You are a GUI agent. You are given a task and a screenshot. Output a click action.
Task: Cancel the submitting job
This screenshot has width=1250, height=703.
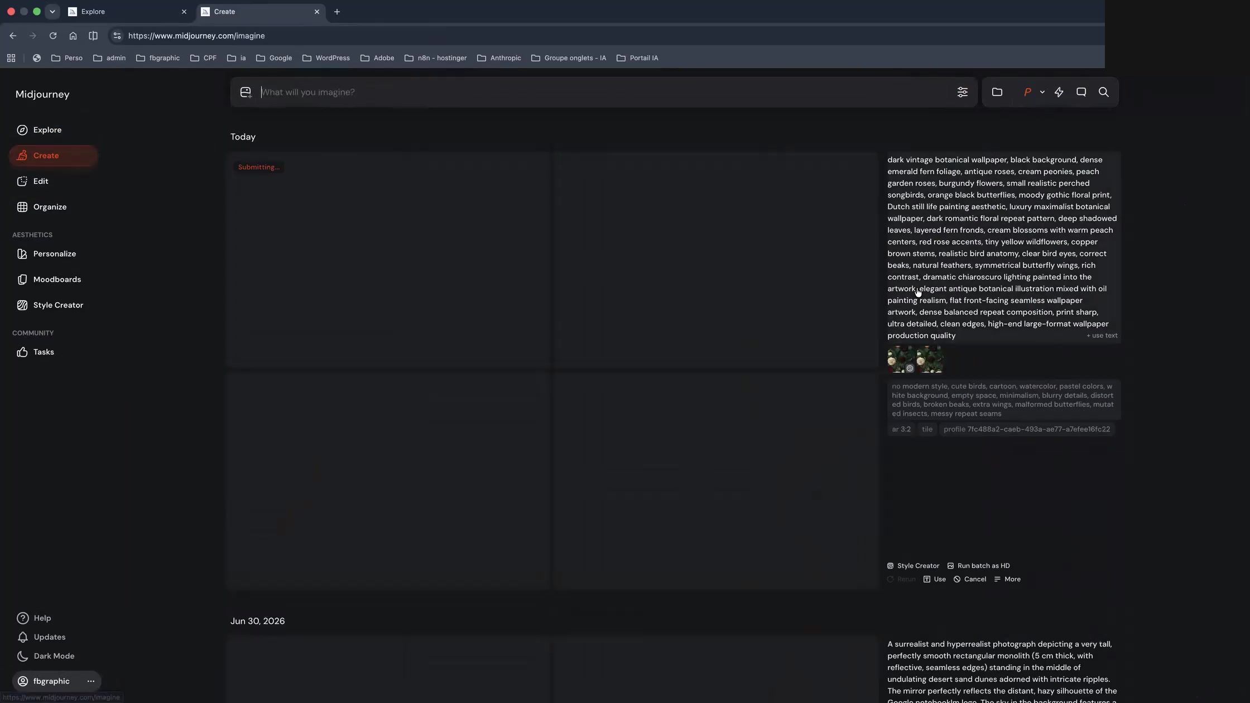[969, 579]
